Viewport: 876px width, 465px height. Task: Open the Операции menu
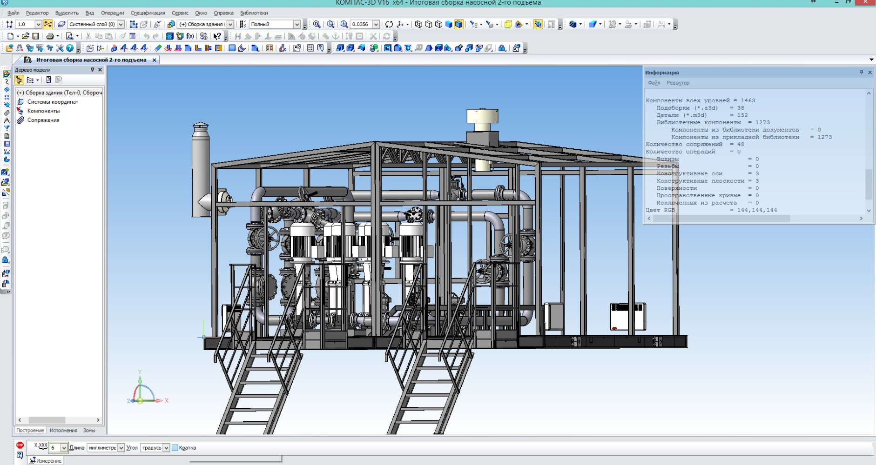point(112,13)
